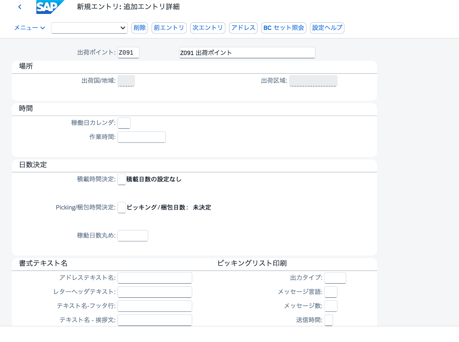The image size is (459, 342).
Task: Click the アドレステキスト名 input field
Action: 155,278
